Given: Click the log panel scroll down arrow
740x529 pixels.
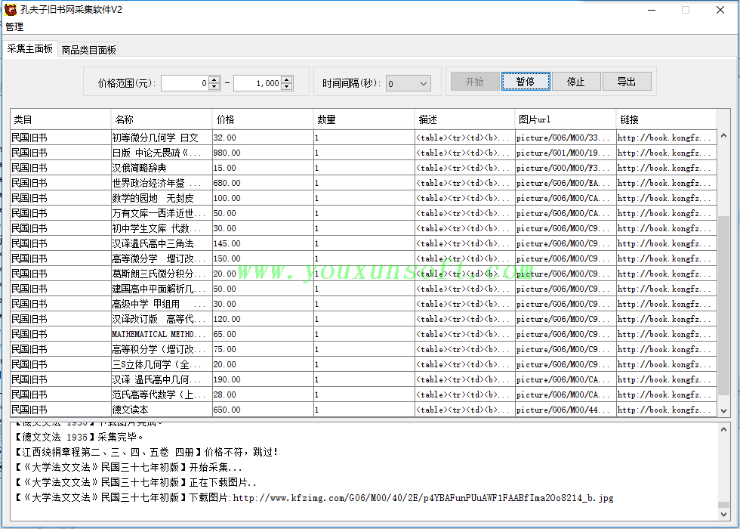Looking at the screenshot, I should [723, 514].
